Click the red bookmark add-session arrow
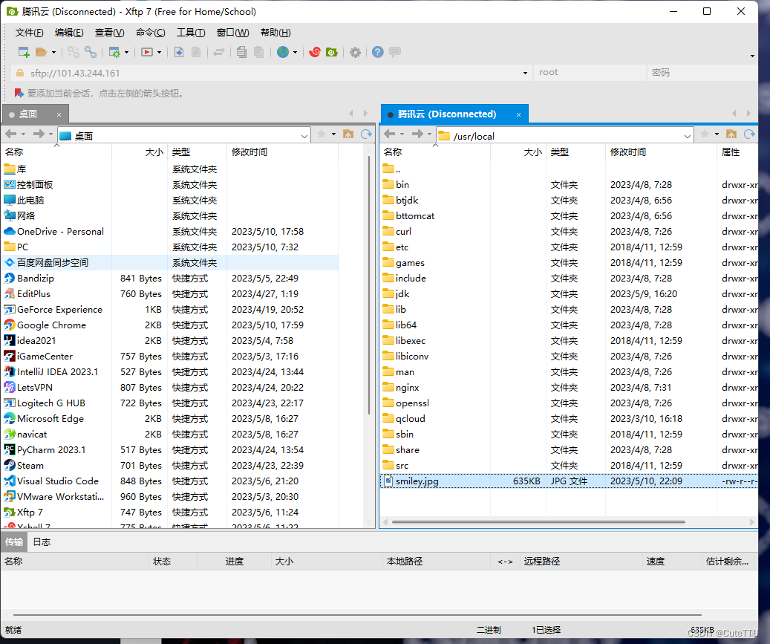The width and height of the screenshot is (770, 644). (19, 93)
